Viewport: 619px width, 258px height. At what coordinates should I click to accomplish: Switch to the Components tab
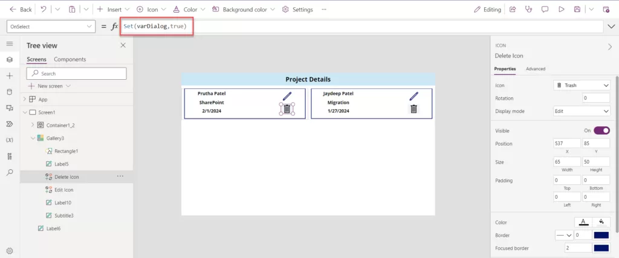70,59
